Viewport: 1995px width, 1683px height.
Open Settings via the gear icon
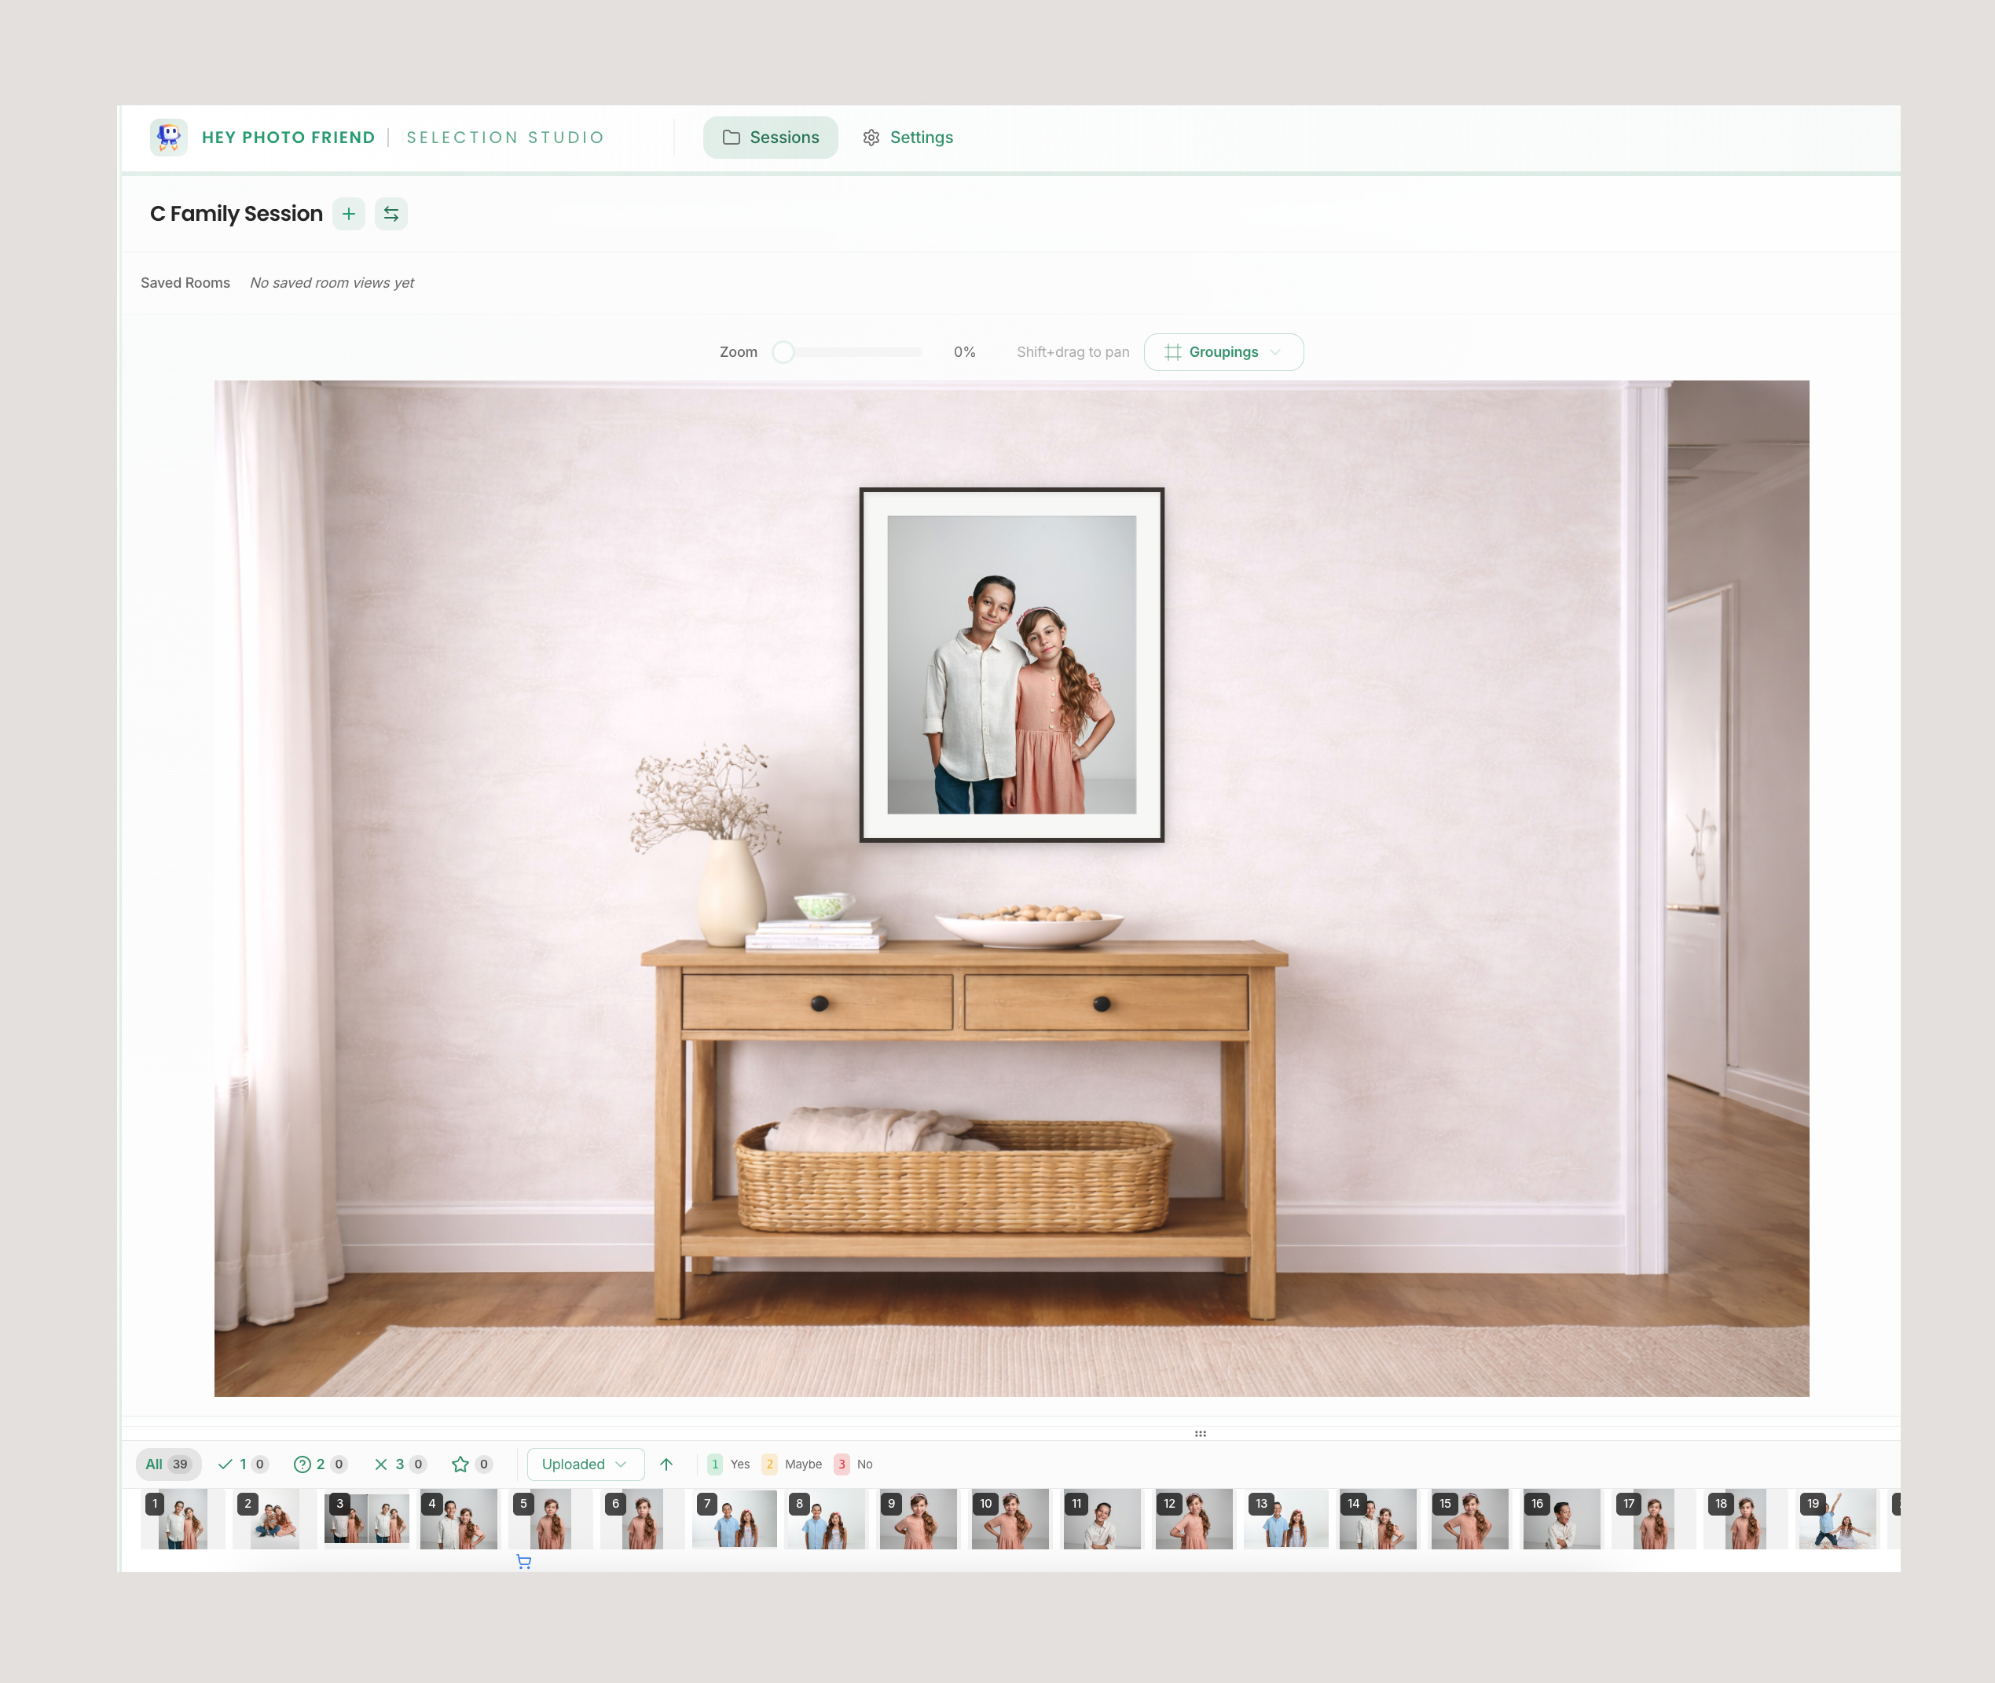pyautogui.click(x=871, y=138)
